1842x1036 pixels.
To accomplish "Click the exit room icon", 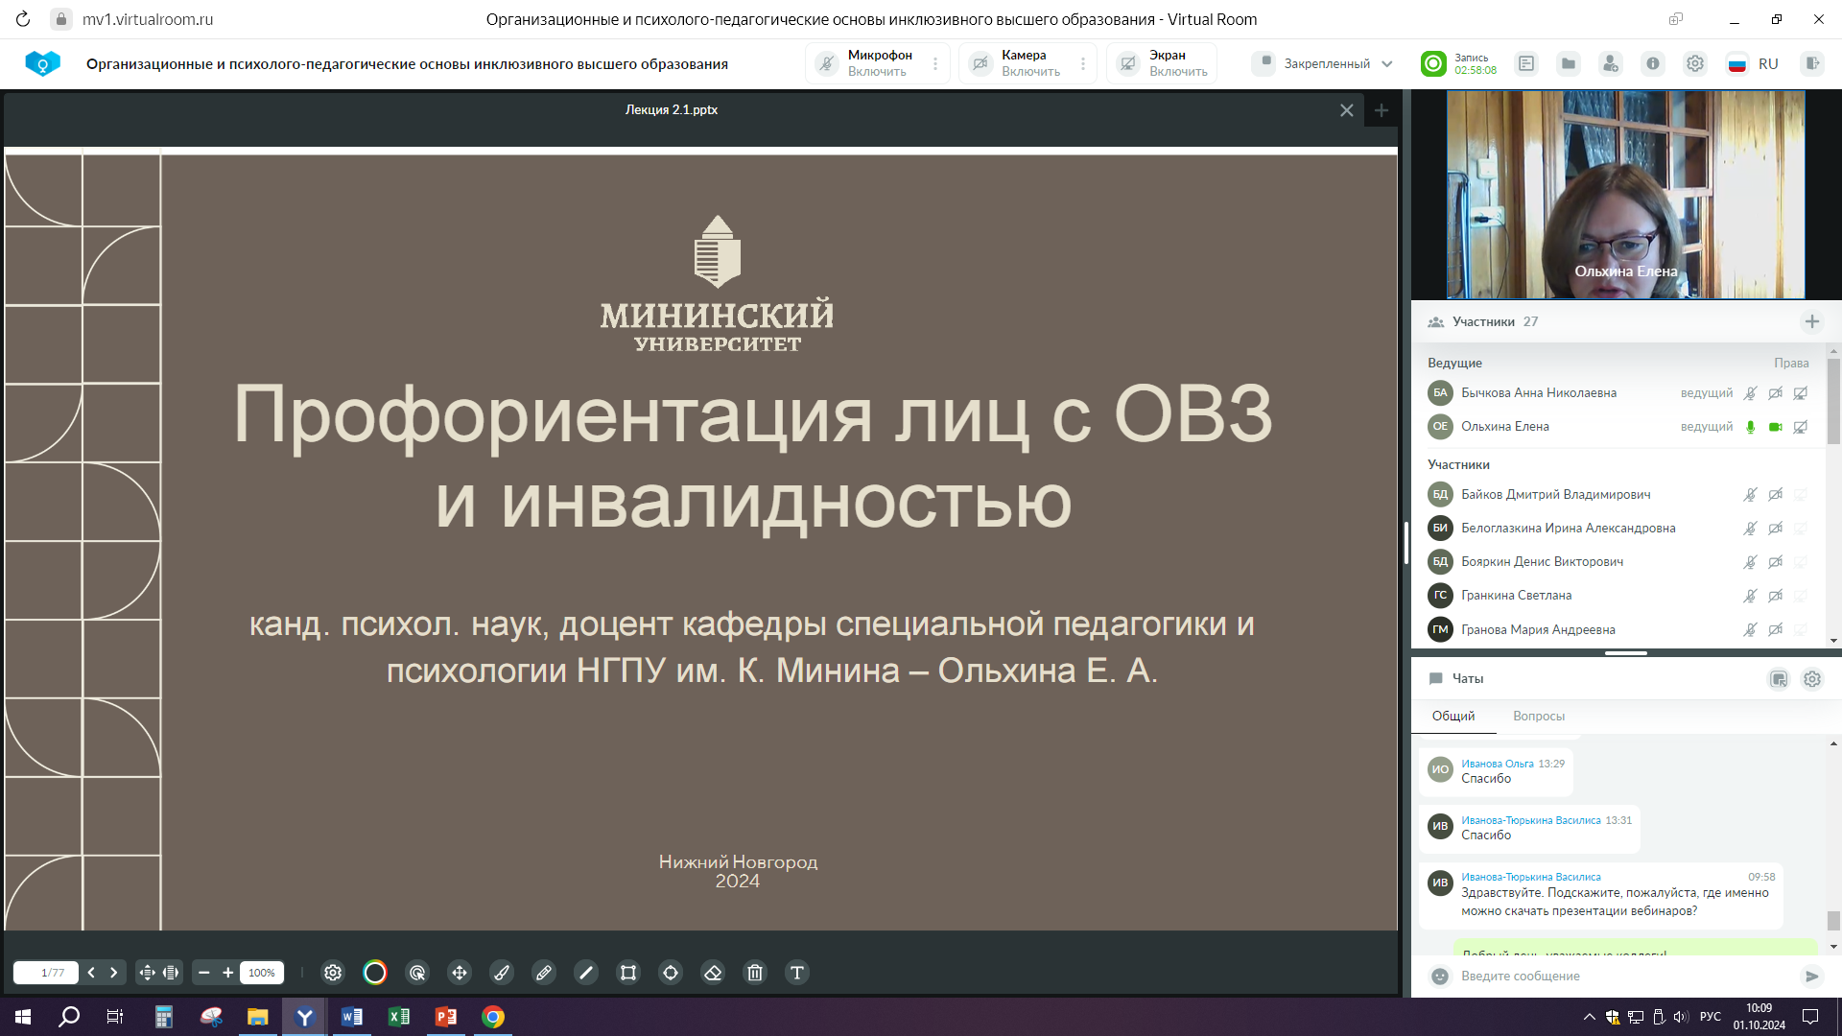I will pyautogui.click(x=1811, y=63).
